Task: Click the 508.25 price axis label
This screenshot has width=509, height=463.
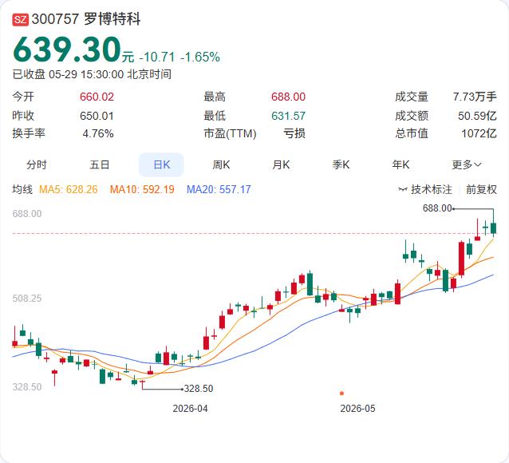Action: pos(27,299)
